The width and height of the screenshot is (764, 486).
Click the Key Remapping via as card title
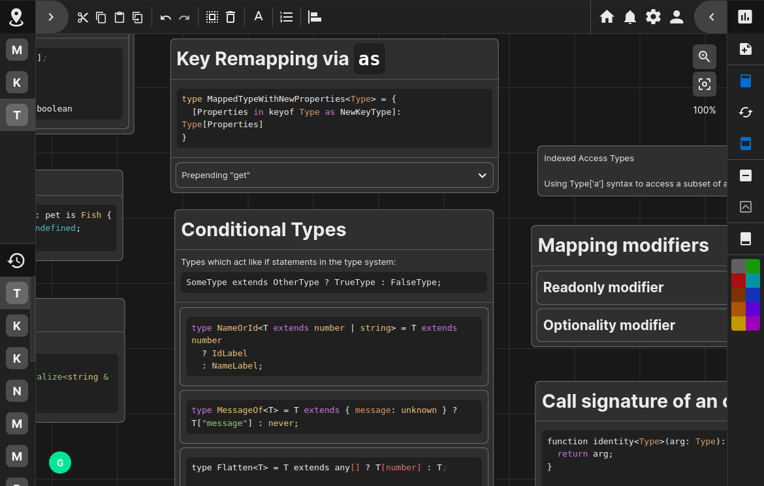280,59
